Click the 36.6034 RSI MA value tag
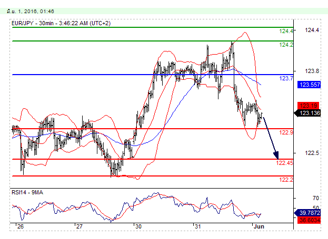The image size is (328, 239). 309,220
